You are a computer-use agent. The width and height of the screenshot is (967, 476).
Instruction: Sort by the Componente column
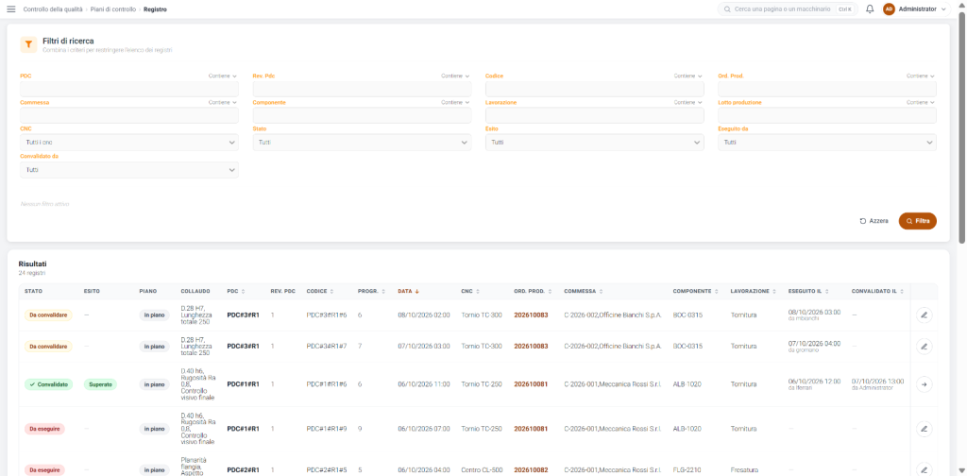[695, 291]
